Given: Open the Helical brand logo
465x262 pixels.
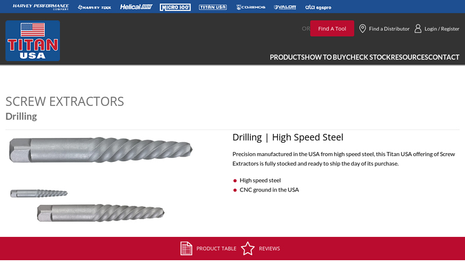Looking at the screenshot, I should pos(136,7).
